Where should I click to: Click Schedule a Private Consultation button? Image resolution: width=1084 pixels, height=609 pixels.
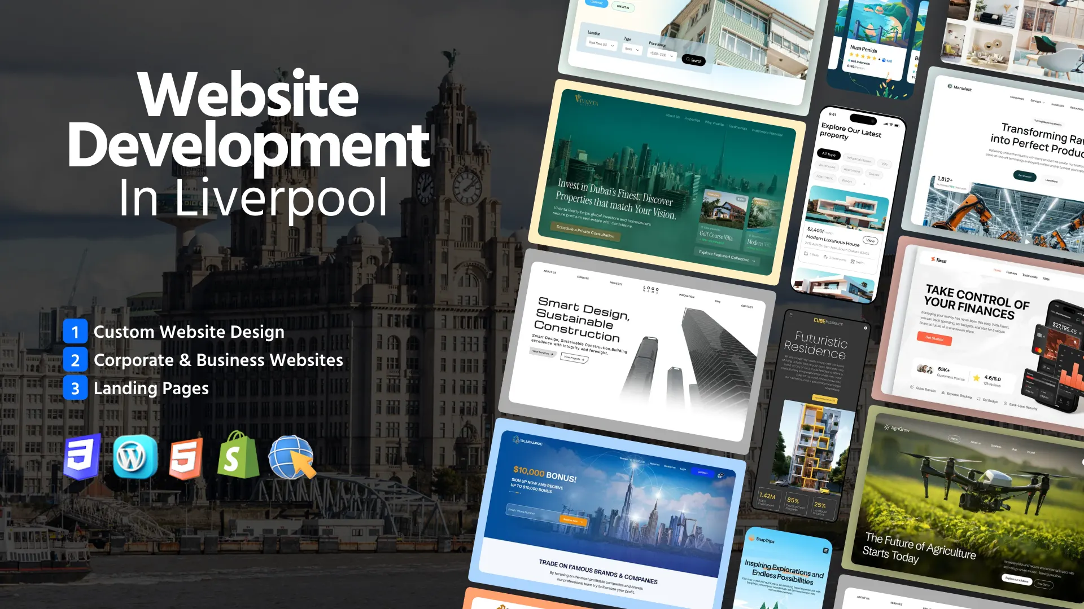pos(585,231)
